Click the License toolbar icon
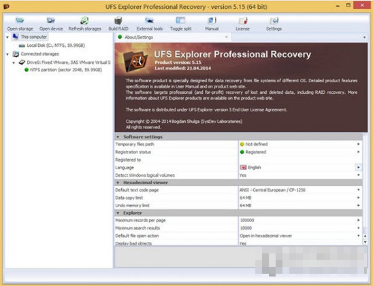Screen dimensions: 373x286 (x=243, y=20)
